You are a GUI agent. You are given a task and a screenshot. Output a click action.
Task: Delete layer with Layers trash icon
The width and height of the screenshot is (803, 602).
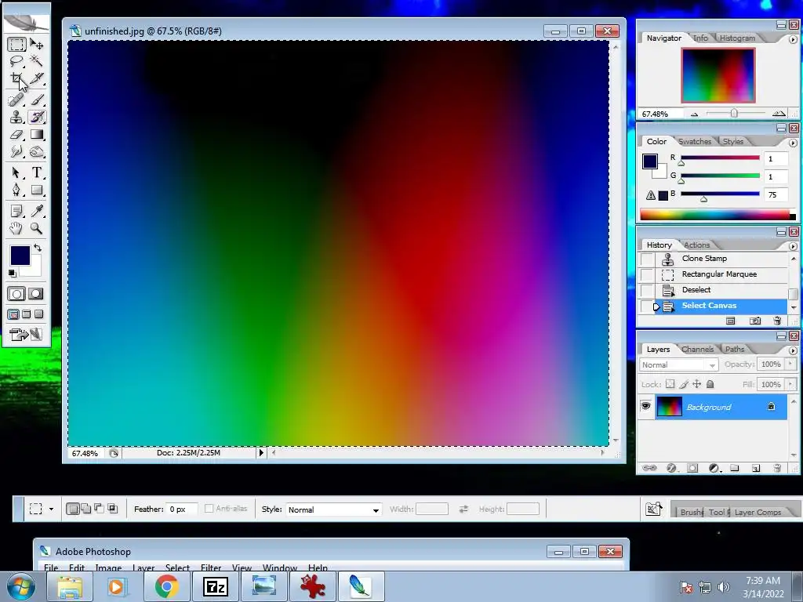777,468
